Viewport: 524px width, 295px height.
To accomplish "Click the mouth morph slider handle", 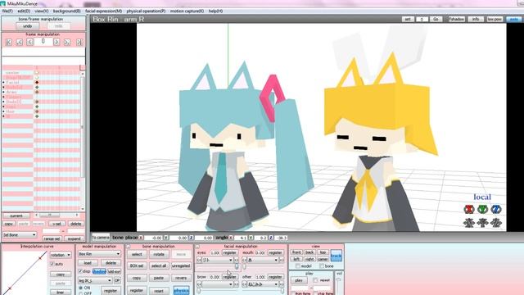I will pyautogui.click(x=244, y=266).
